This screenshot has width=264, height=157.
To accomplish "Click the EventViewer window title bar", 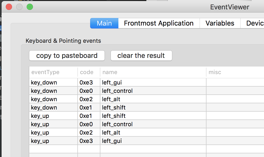I will pyautogui.click(x=229, y=7).
